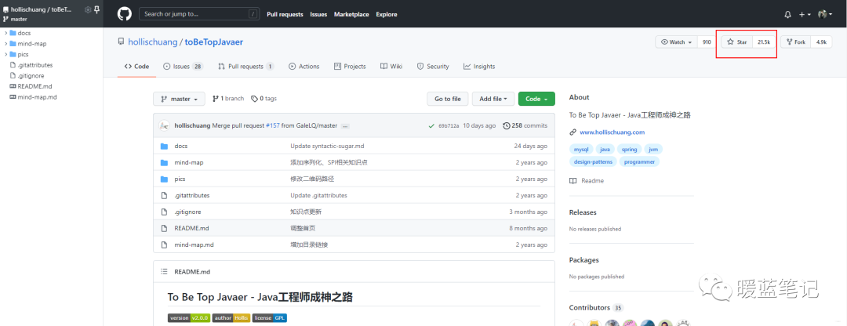Image resolution: width=847 pixels, height=326 pixels.
Task: Expand the docs folder in sidebar tree
Action: pos(6,33)
